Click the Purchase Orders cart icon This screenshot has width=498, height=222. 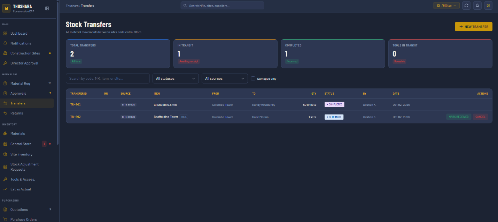point(5,219)
